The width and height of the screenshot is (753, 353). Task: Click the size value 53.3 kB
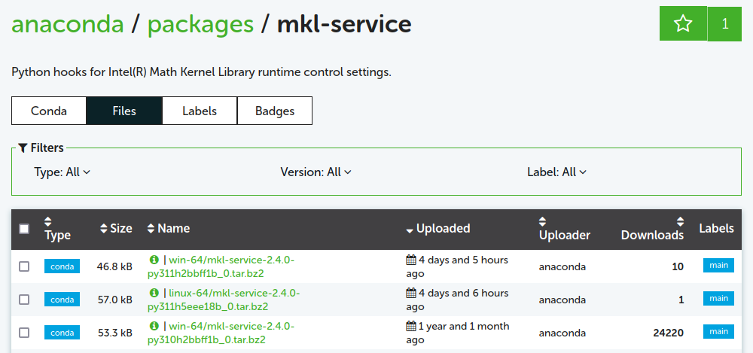coord(114,333)
